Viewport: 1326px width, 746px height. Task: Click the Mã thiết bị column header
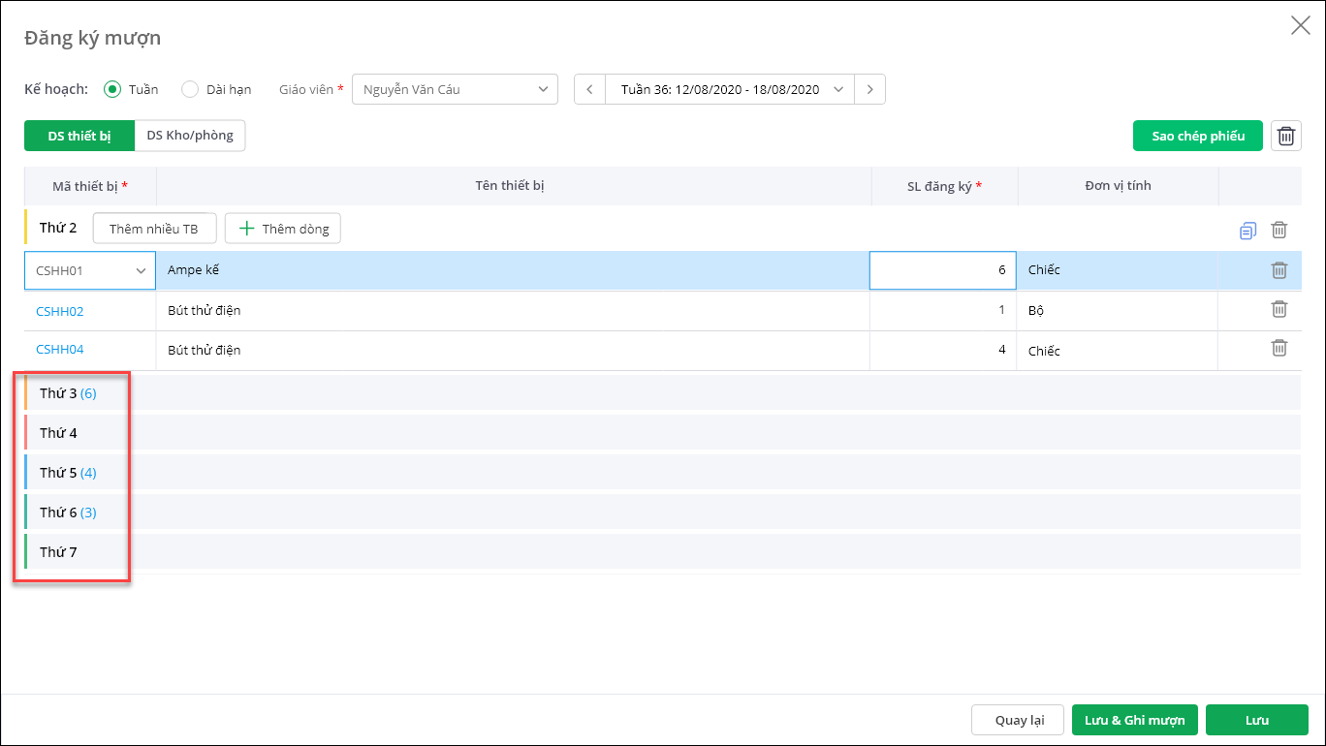(x=90, y=185)
